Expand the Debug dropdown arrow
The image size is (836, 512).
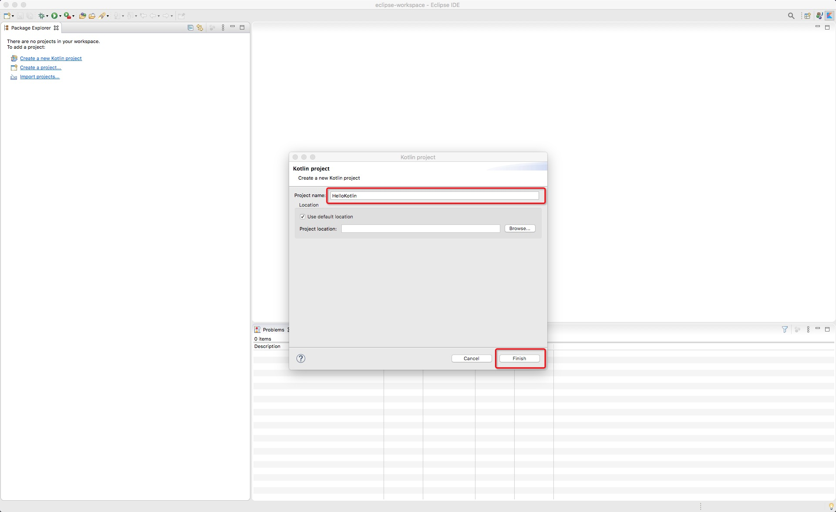point(47,16)
